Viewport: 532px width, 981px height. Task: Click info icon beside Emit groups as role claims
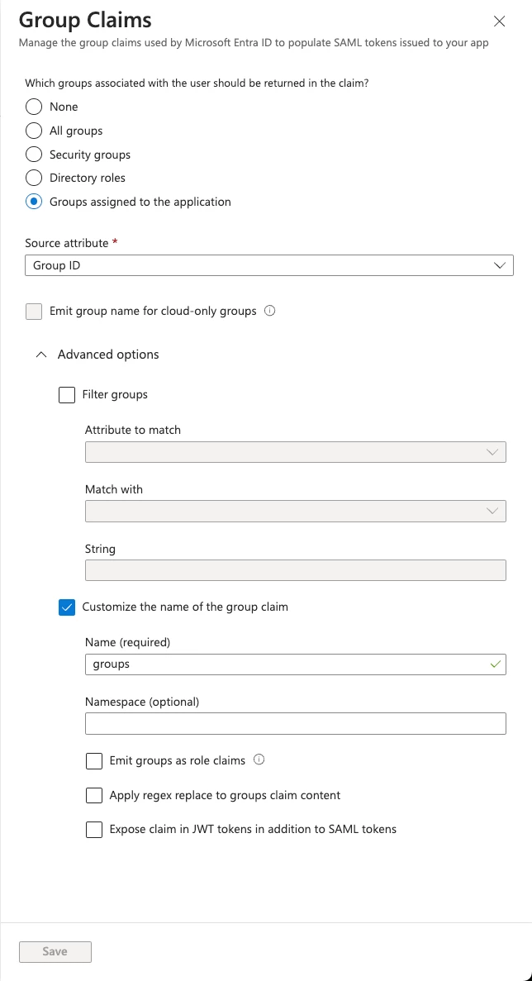coord(259,760)
